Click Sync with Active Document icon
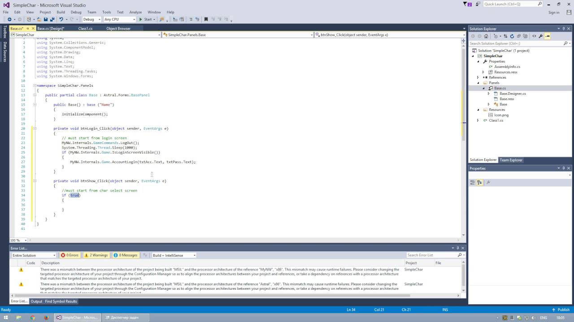The height and width of the screenshot is (322, 574). [x=505, y=36]
